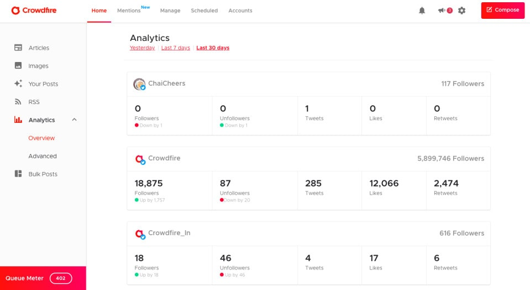The image size is (530, 290).
Task: Select the Last 7 days range
Action: click(x=175, y=48)
